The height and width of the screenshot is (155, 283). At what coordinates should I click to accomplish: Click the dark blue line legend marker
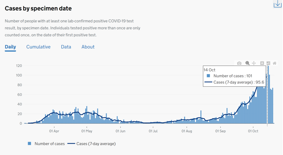[x=71, y=143]
